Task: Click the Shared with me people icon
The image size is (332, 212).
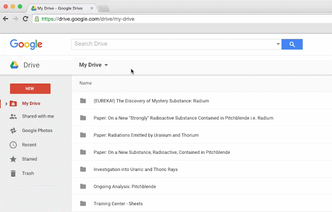Action: 13,116
